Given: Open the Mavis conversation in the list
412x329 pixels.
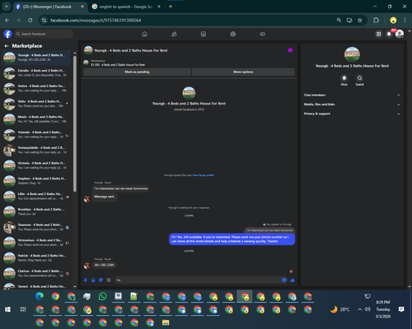Looking at the screenshot, I should (37, 119).
